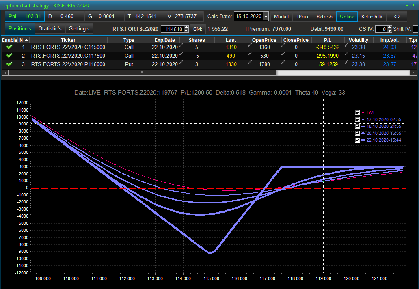Click the pin icon in the title bar

tap(407, 5)
